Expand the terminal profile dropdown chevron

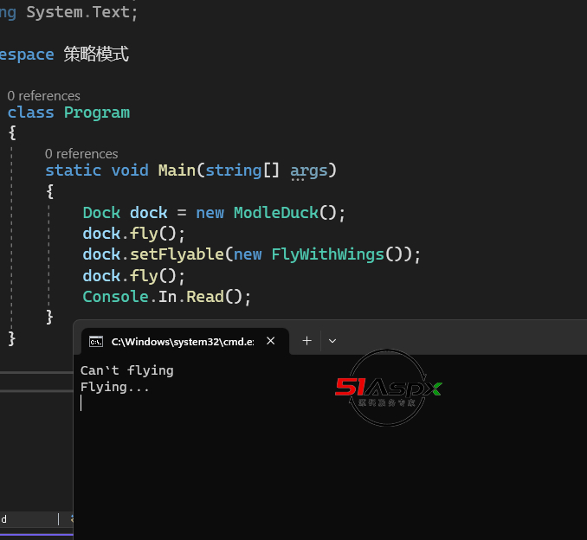pyautogui.click(x=332, y=341)
